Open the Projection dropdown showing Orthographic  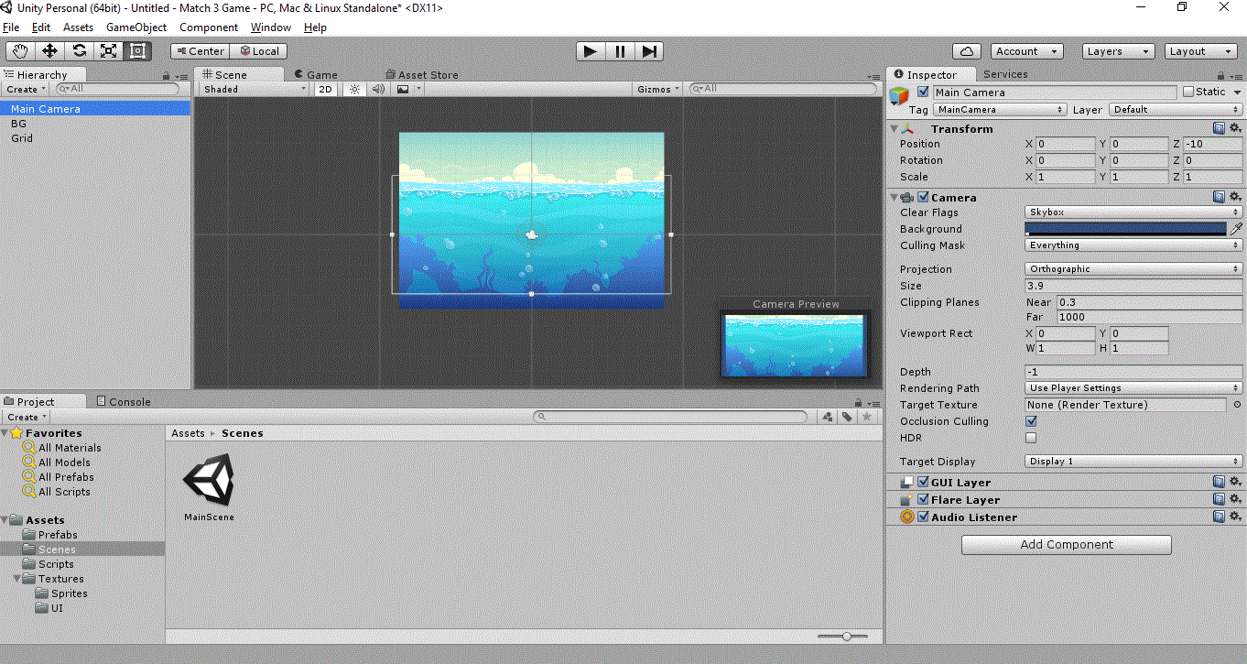[1133, 269]
